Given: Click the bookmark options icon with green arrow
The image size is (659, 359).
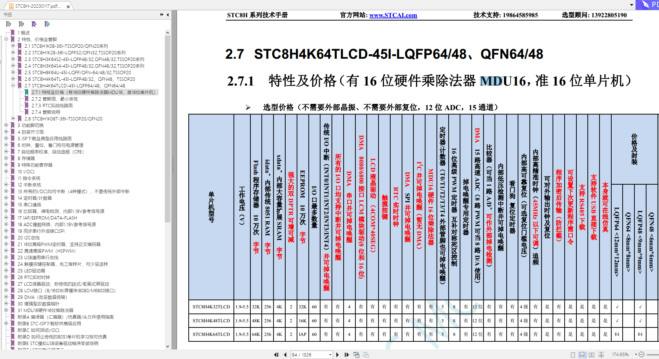Looking at the screenshot, I should (47, 24).
